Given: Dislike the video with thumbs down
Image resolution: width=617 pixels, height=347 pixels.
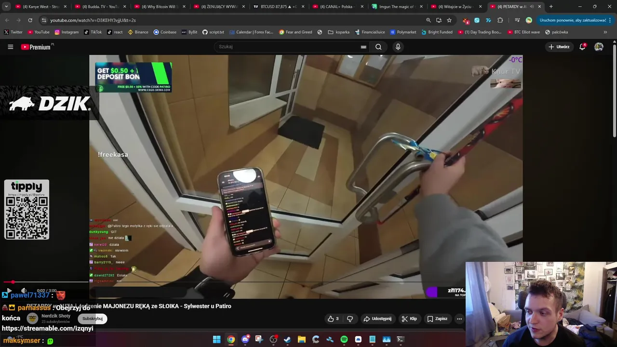Looking at the screenshot, I should (x=350, y=319).
